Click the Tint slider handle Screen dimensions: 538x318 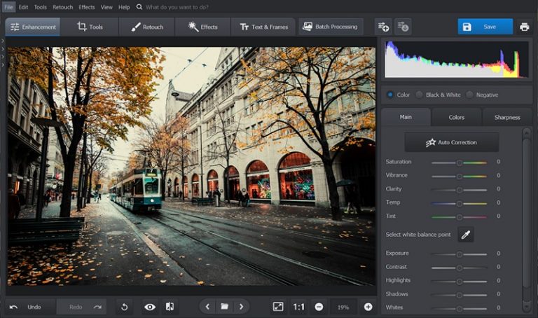pos(459,217)
